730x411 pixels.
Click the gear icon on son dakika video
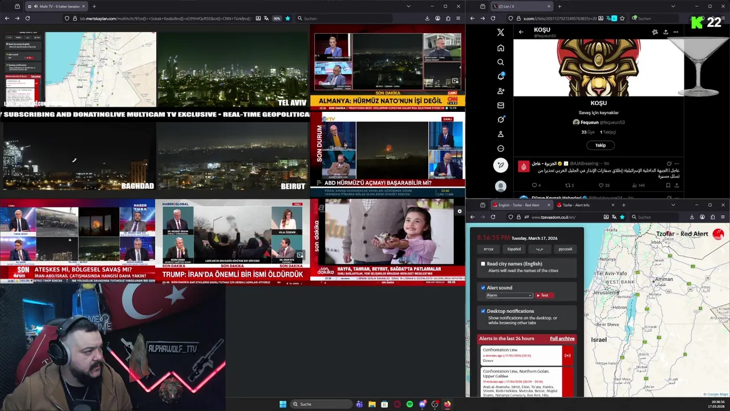(460, 211)
